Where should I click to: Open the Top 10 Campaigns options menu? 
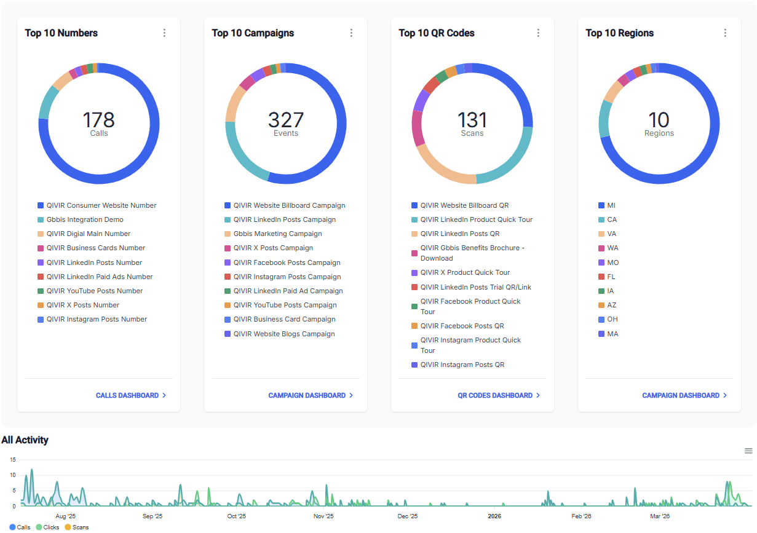pos(351,33)
